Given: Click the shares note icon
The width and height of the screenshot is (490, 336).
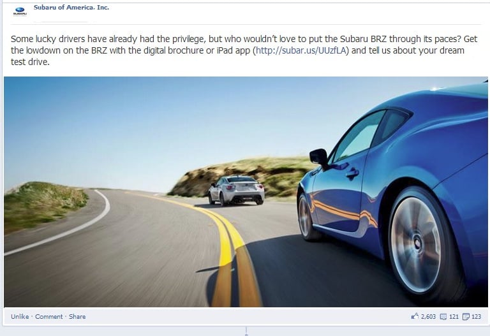Looking at the screenshot, I should [466, 317].
